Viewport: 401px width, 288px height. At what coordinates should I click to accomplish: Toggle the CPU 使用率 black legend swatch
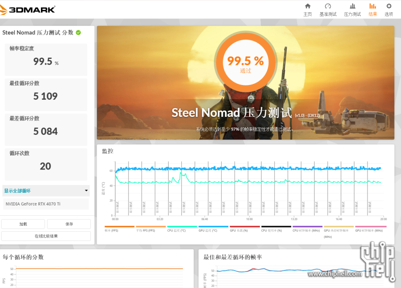tap(276, 226)
